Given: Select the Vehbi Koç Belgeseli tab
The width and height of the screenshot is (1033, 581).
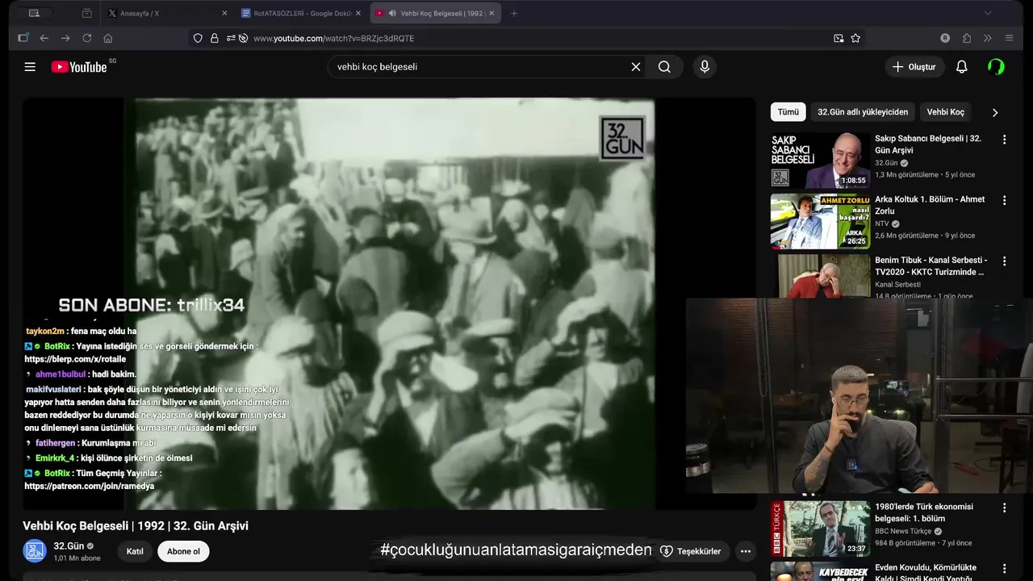Looking at the screenshot, I should coord(436,13).
